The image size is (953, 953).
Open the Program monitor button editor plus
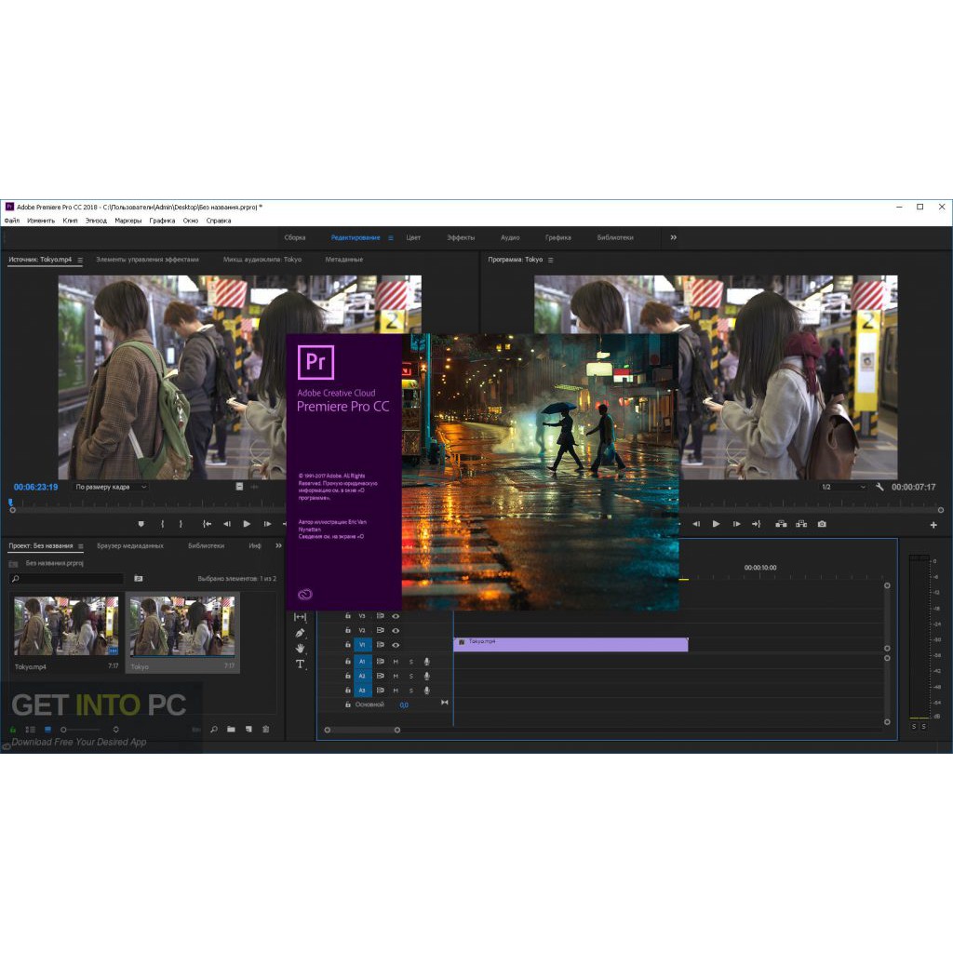click(x=933, y=525)
